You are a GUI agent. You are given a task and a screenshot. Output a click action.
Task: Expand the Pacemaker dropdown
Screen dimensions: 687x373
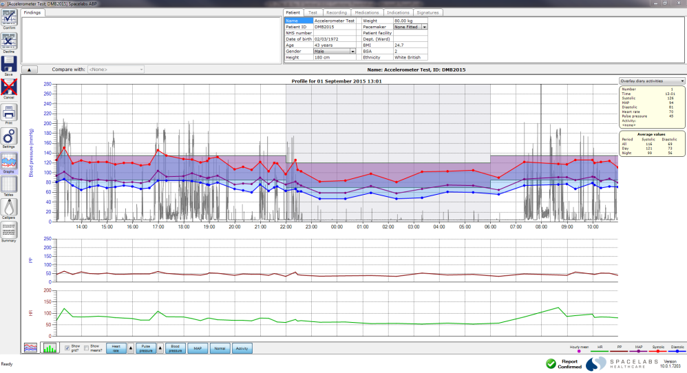[x=424, y=27]
